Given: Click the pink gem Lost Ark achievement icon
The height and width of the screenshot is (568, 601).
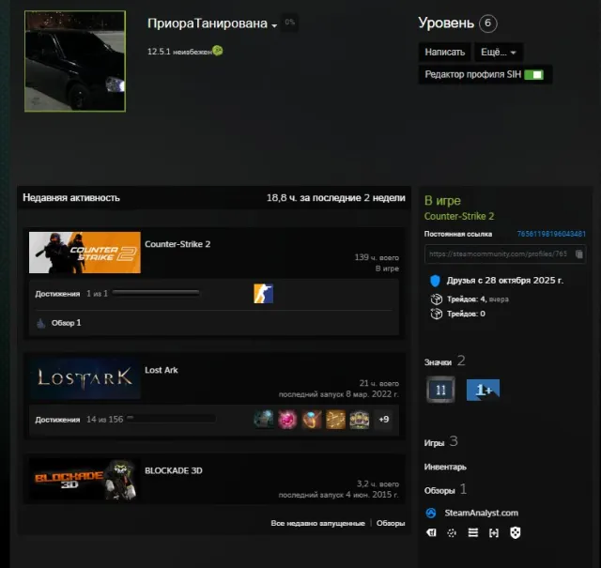Looking at the screenshot, I should click(287, 420).
